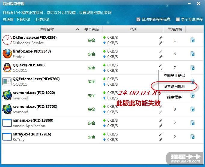Select DkService.exe(PID:4256) process name
The image size is (205, 167).
point(35,38)
